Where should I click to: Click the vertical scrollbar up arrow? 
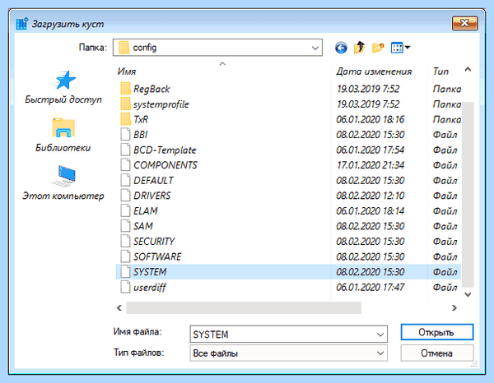pyautogui.click(x=468, y=69)
